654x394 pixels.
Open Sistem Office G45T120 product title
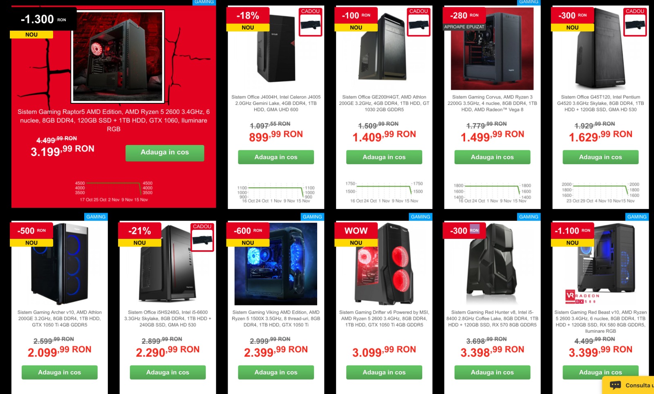tap(600, 103)
